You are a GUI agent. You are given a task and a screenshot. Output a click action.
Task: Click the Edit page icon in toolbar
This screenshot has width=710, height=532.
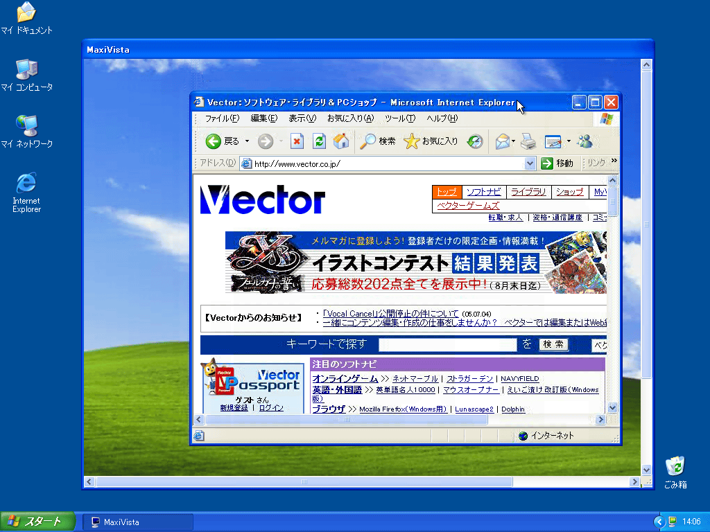pyautogui.click(x=553, y=141)
